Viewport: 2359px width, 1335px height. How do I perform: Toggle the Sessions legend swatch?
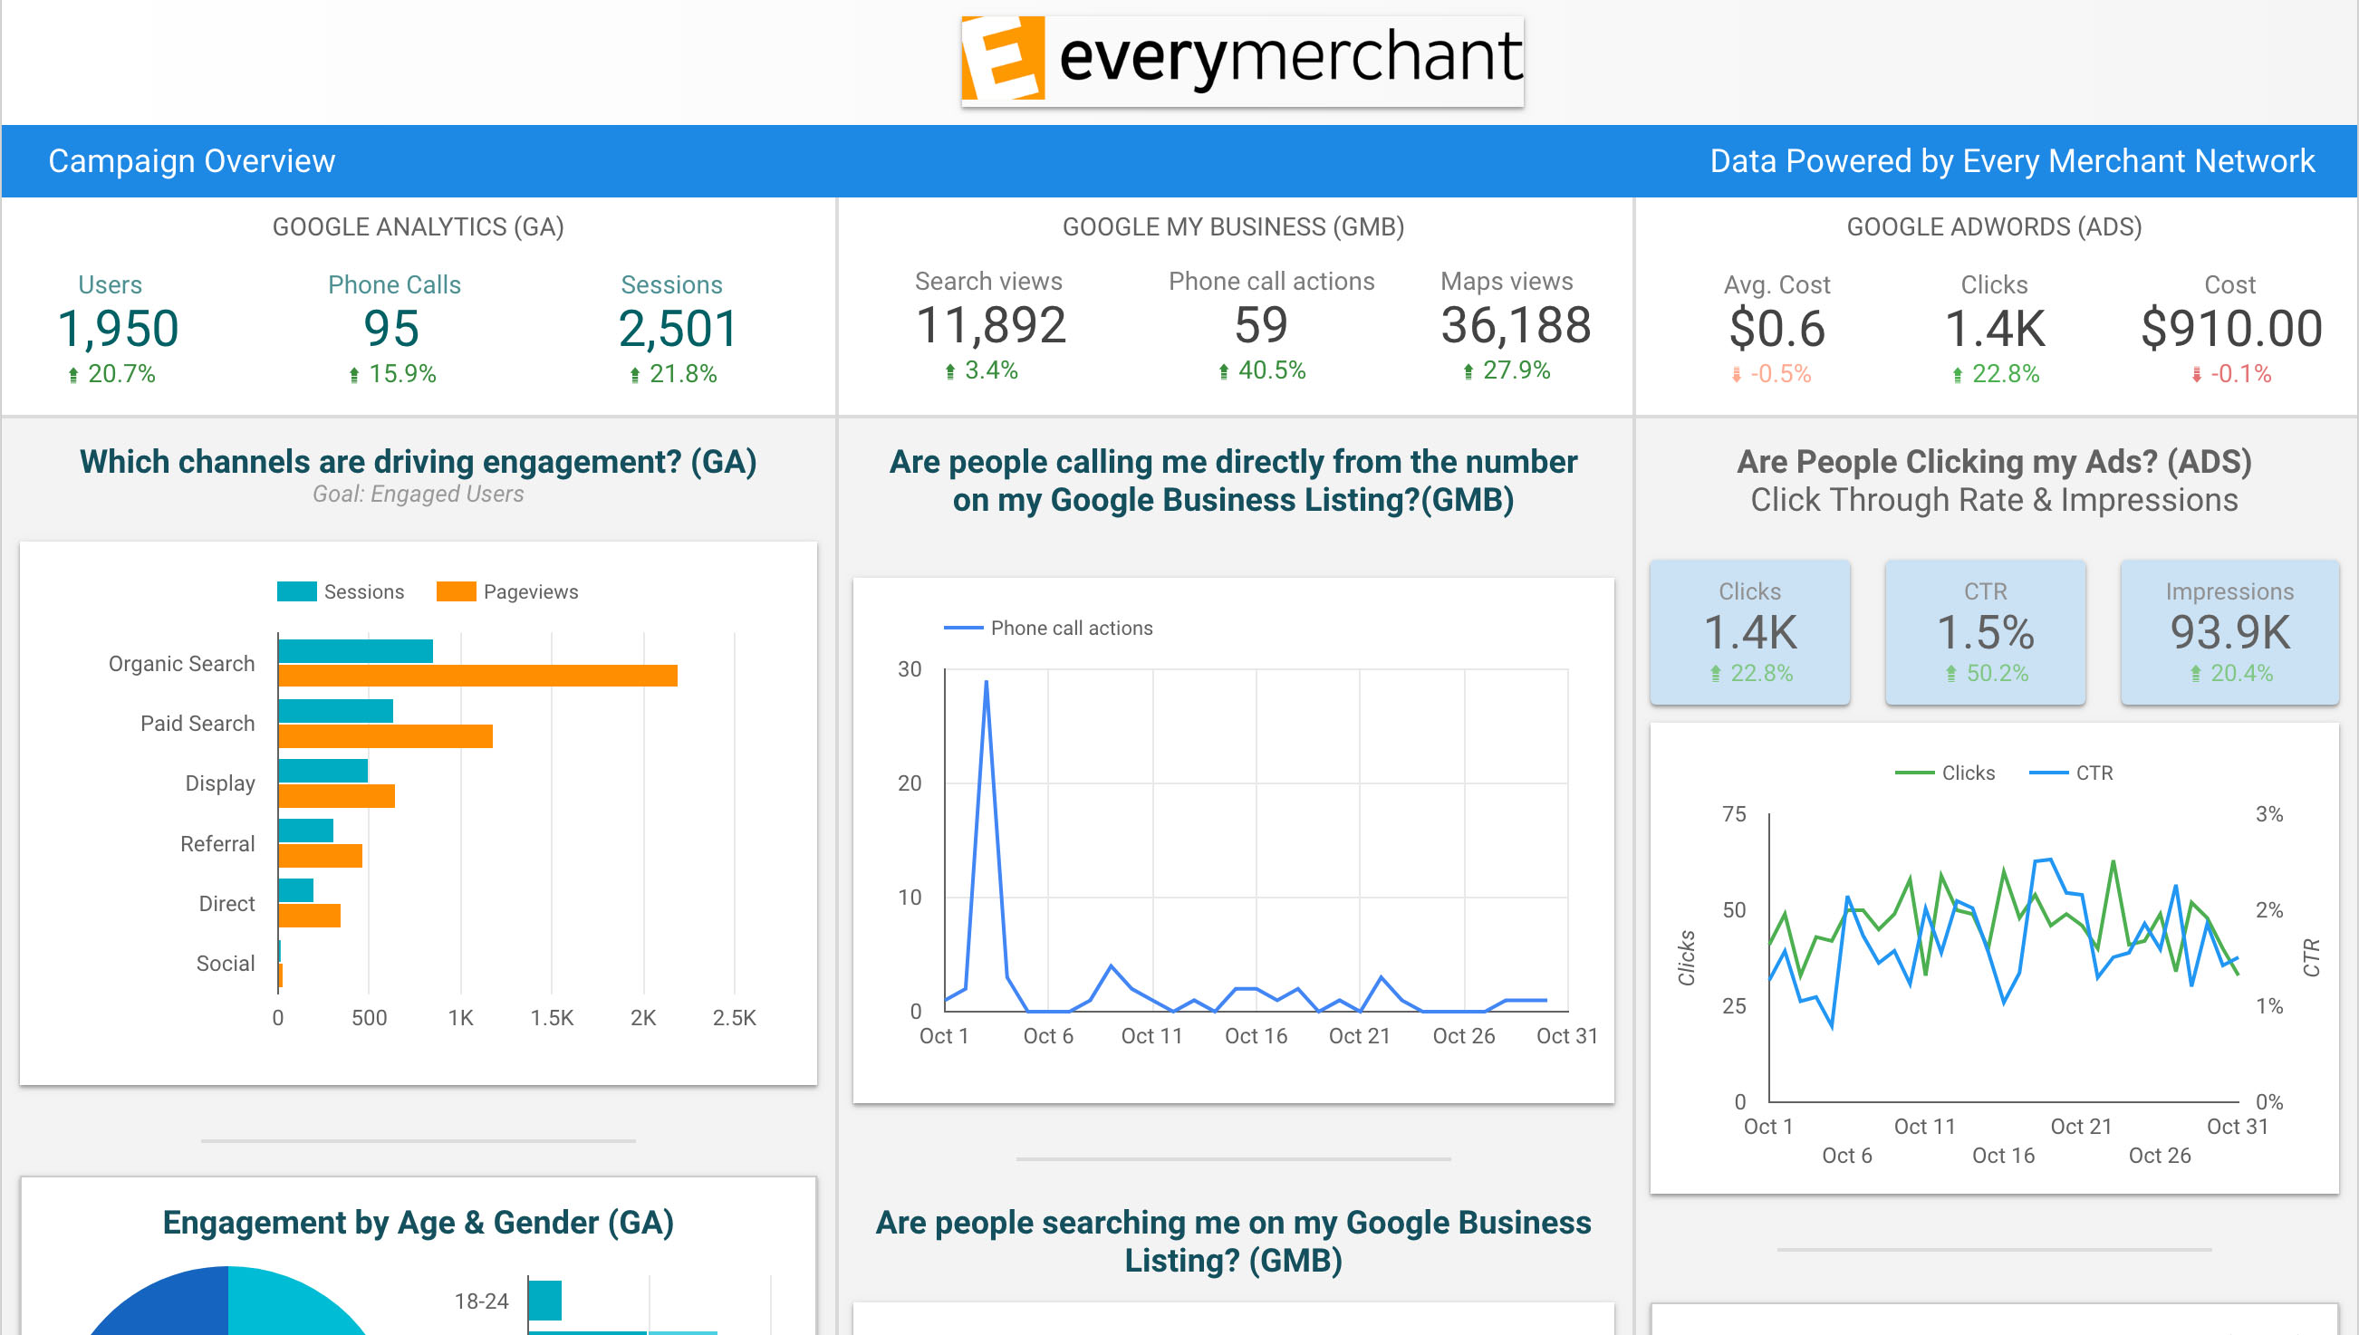pos(296,591)
